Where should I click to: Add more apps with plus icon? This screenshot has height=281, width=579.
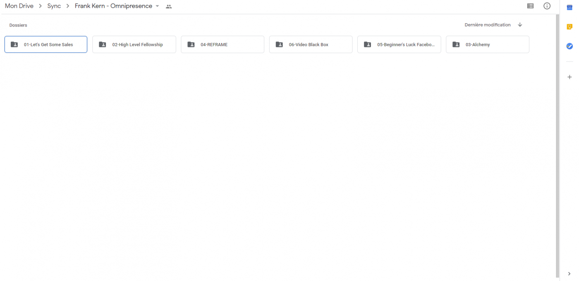[x=569, y=77]
